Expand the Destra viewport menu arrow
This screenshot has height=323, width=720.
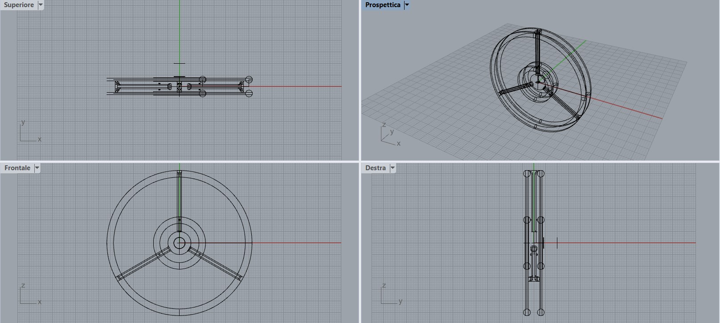point(393,168)
